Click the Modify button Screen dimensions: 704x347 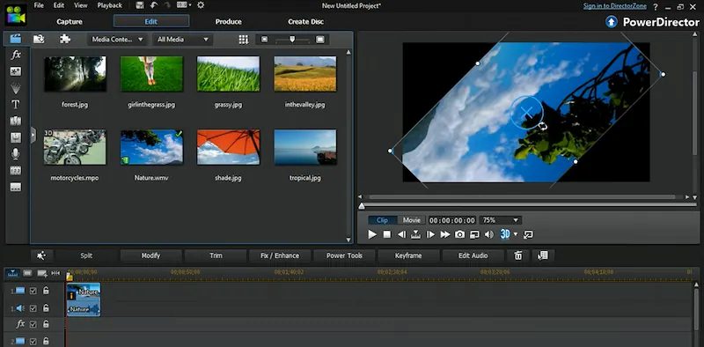(x=150, y=255)
